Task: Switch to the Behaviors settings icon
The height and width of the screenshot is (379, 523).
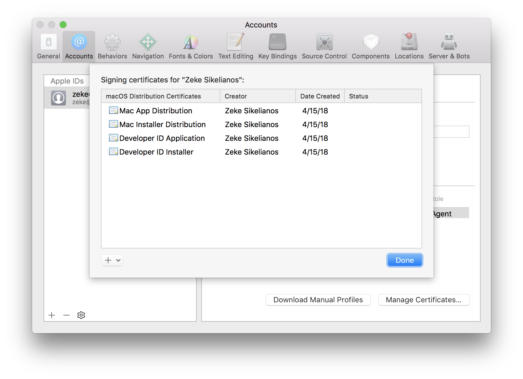Action: point(112,46)
